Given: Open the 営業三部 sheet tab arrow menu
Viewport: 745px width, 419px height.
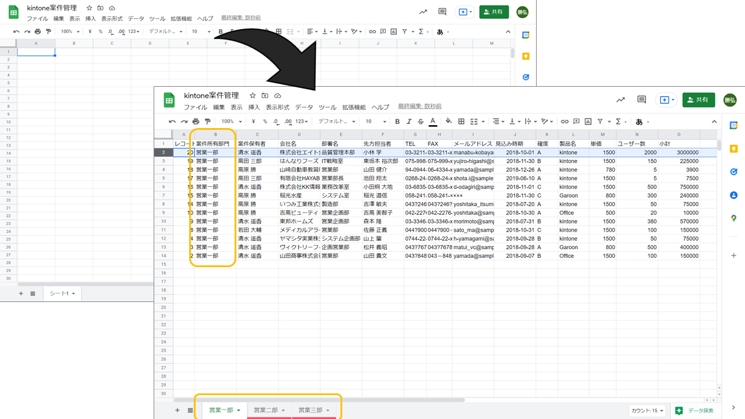Looking at the screenshot, I should point(328,411).
